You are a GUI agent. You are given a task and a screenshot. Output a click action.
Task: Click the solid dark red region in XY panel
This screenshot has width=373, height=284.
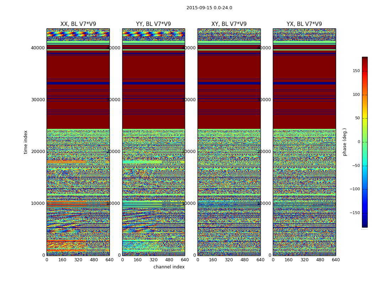point(229,106)
